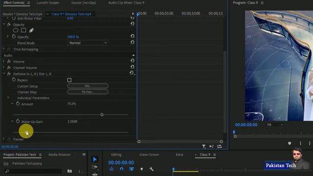The height and width of the screenshot is (176, 313).
Task: Toggle animation stopwatch for Opacity parameter
Action: pyautogui.click(x=14, y=37)
